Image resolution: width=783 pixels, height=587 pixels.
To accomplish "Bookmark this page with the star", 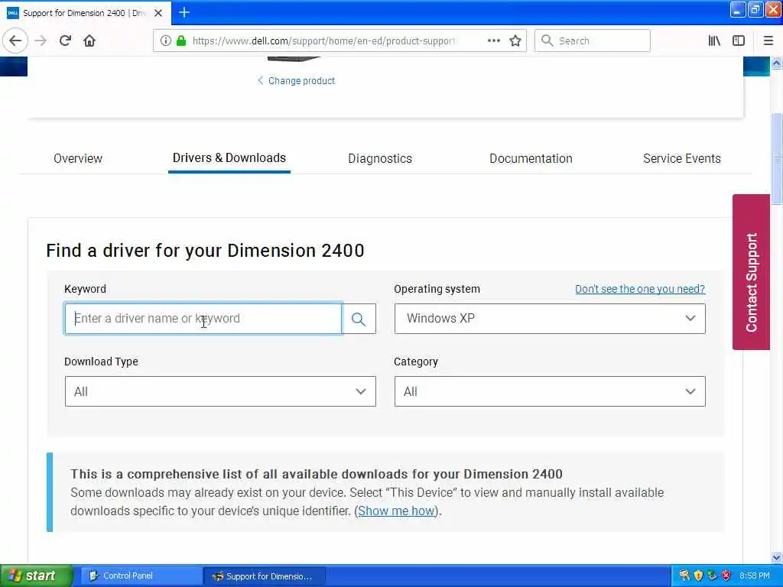I will click(x=515, y=41).
